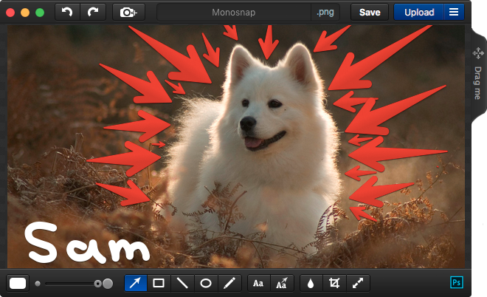Activate the Crop tool
This screenshot has width=487, height=297.
point(334,283)
